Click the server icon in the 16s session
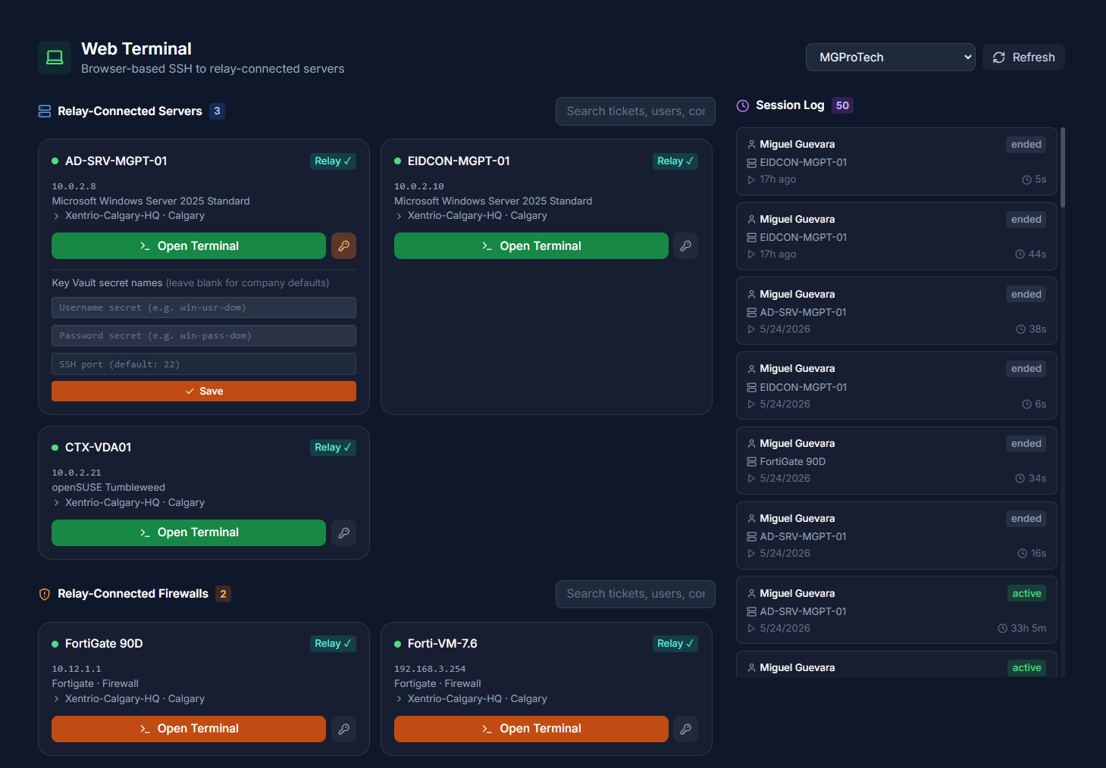Image resolution: width=1106 pixels, height=768 pixels. tap(751, 537)
